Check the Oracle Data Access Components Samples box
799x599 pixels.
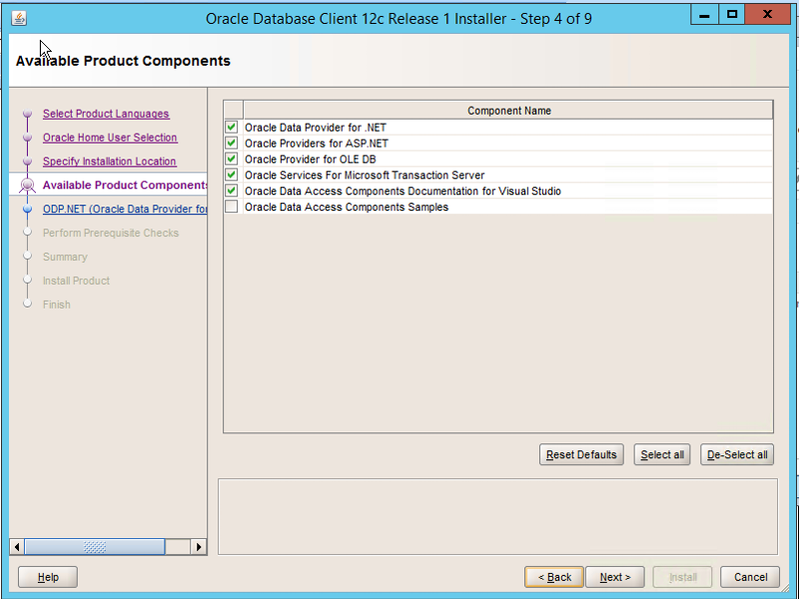tap(231, 207)
